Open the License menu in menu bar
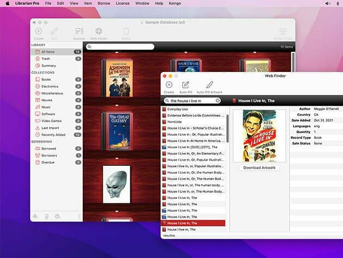The height and width of the screenshot is (258, 343). coord(122,3)
